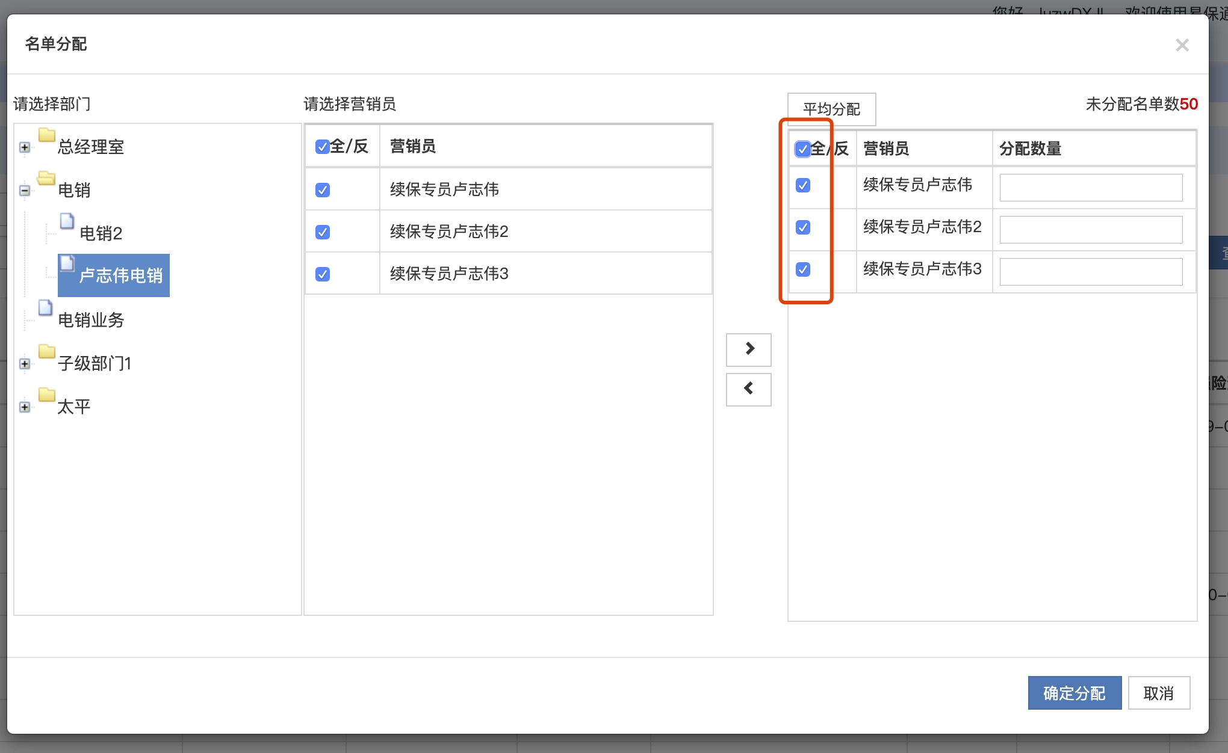This screenshot has height=753, width=1228.
Task: Click the 电销业务 document icon
Action: tap(45, 307)
